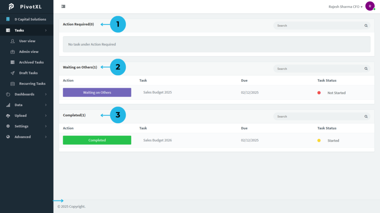380x213 pixels.
Task: Click the Archived Tasks icon
Action: pyautogui.click(x=13, y=62)
